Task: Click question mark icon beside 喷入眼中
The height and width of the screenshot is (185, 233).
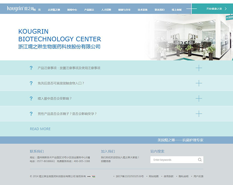Action: (31, 98)
